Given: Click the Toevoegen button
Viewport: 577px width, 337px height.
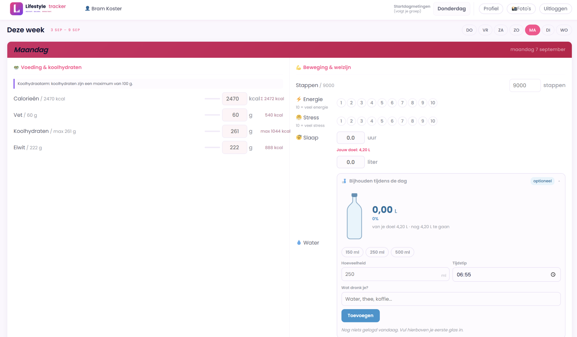Looking at the screenshot, I should [x=360, y=316].
